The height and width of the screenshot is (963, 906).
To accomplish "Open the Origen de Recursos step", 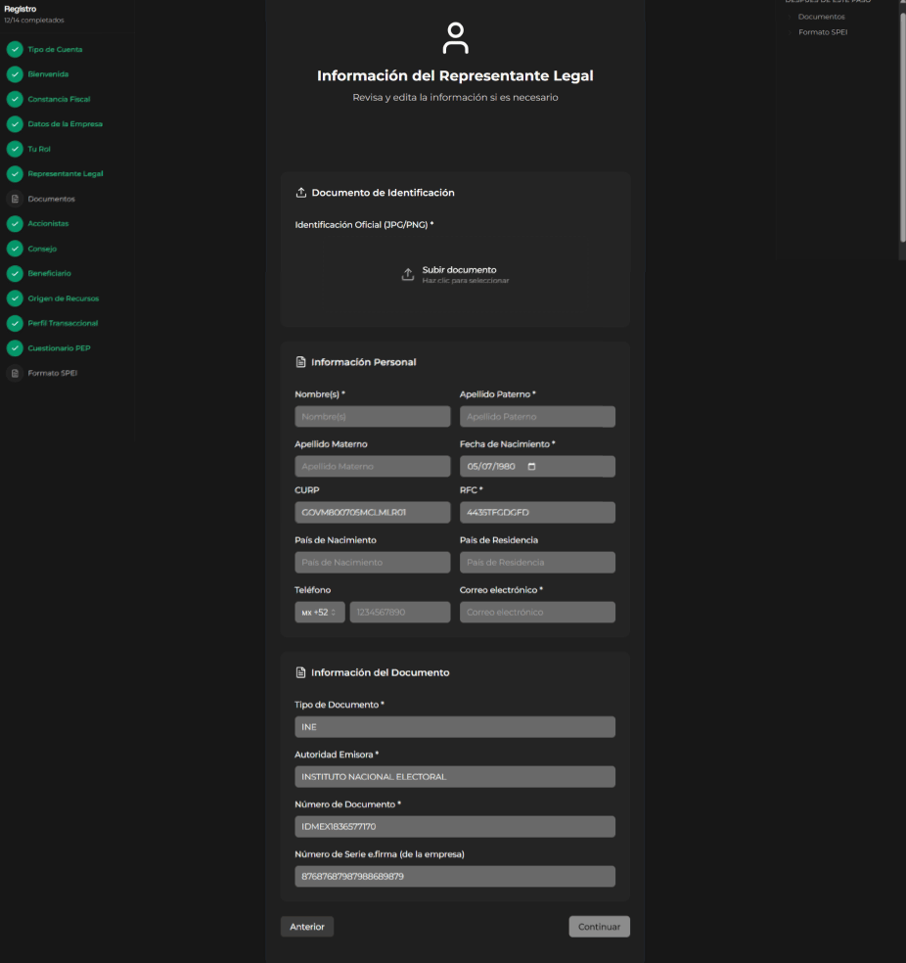I will (64, 298).
